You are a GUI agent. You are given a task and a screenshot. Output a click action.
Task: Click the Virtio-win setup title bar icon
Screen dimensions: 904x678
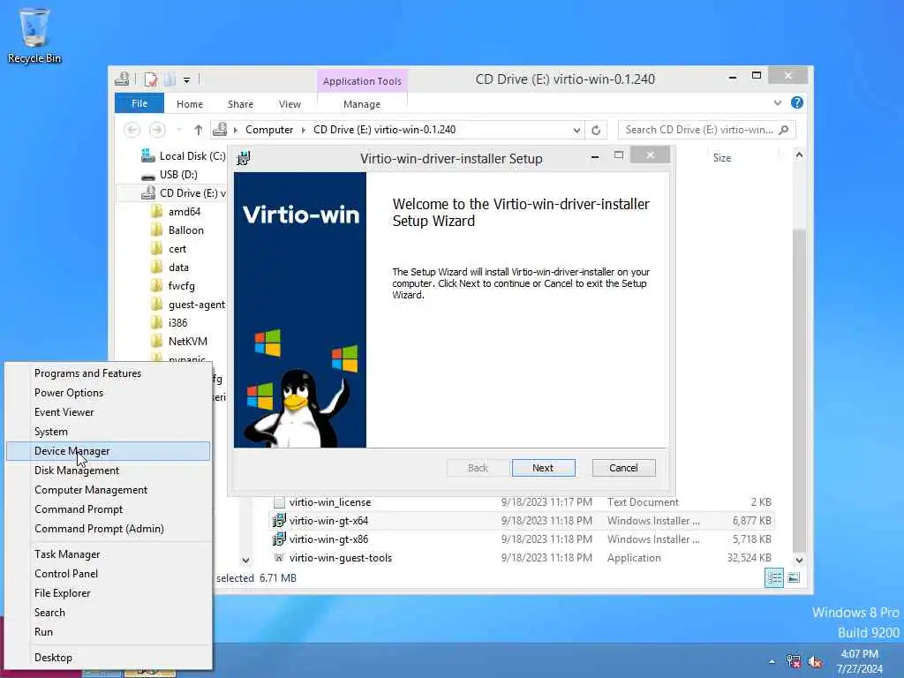click(244, 158)
